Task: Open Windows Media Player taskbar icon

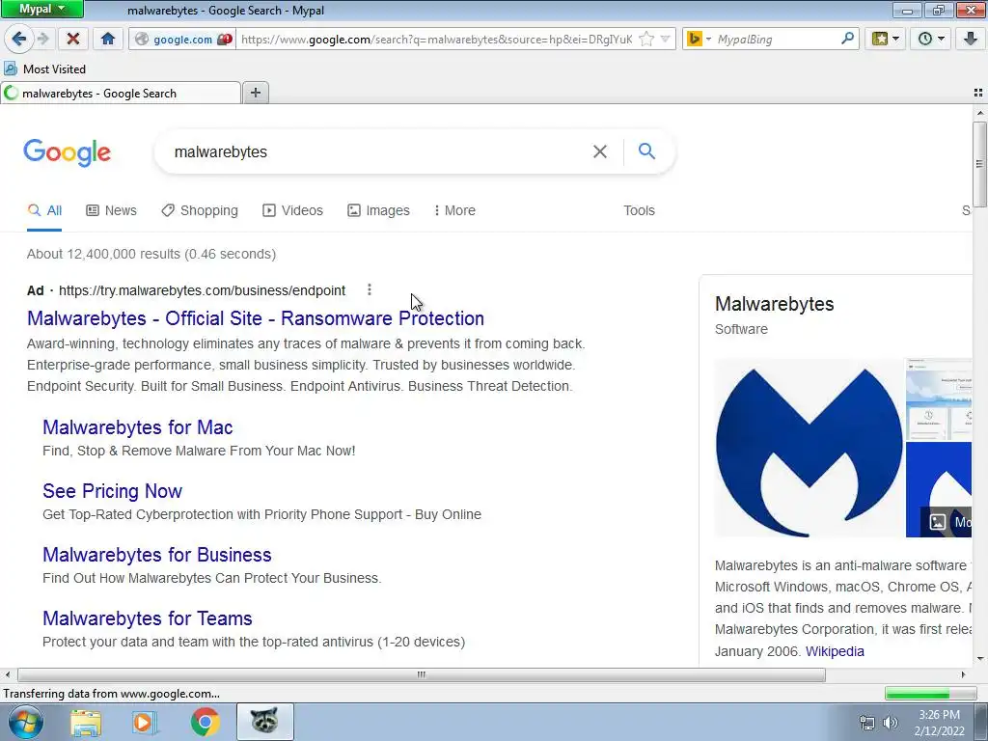Action: pos(145,722)
